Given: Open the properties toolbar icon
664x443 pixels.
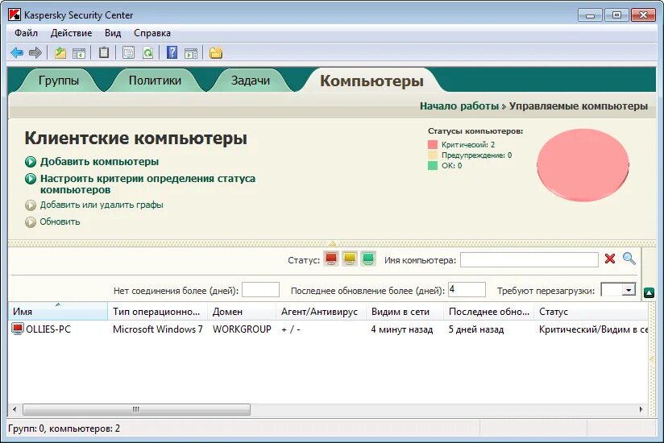Looking at the screenshot, I should tap(128, 52).
